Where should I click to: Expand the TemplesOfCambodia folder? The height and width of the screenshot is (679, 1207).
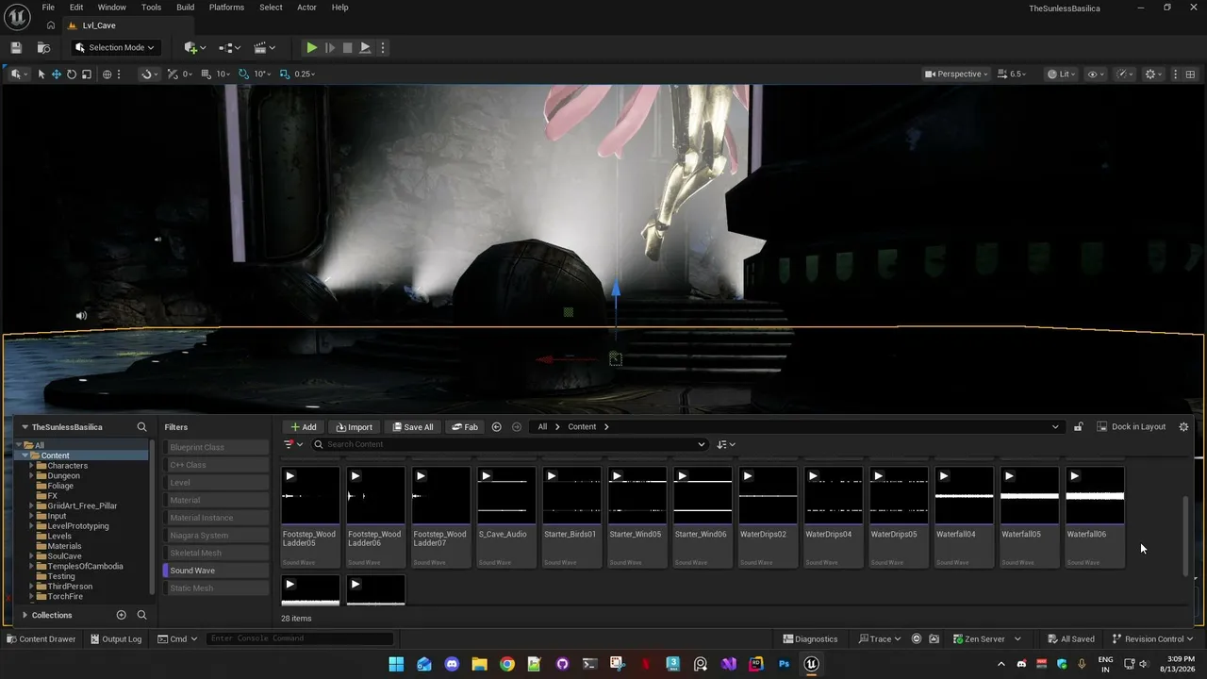(31, 567)
